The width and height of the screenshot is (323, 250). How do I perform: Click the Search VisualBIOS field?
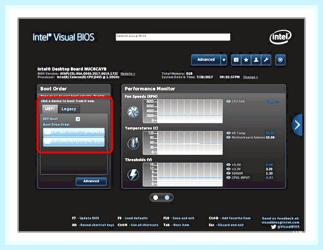(x=173, y=37)
